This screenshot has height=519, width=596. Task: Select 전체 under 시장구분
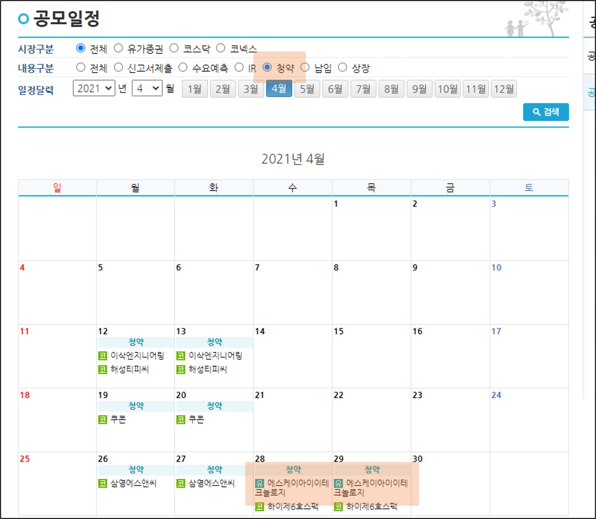click(81, 48)
